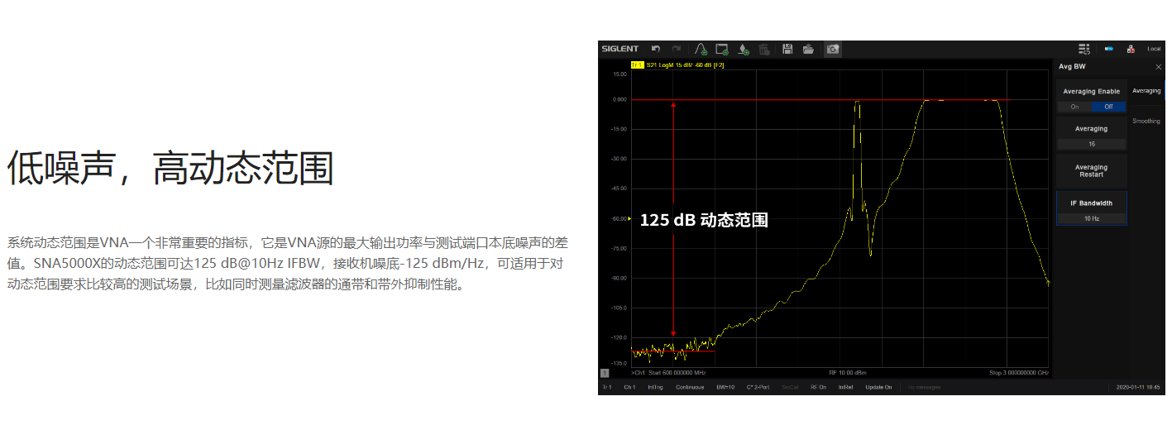Toggle Update On in the status bar

click(878, 387)
